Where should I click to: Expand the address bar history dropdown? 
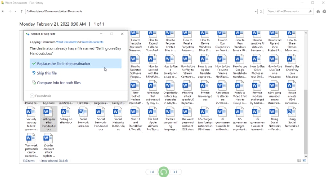(x=255, y=11)
